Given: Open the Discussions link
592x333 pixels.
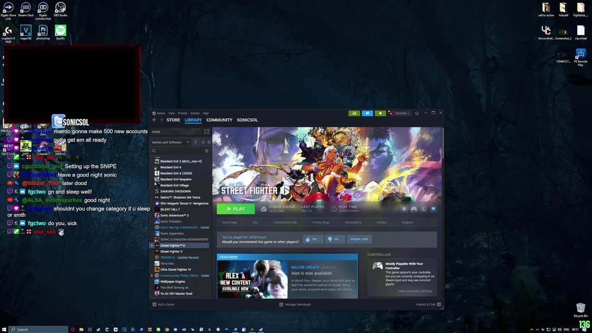Looking at the screenshot, I should (353, 222).
